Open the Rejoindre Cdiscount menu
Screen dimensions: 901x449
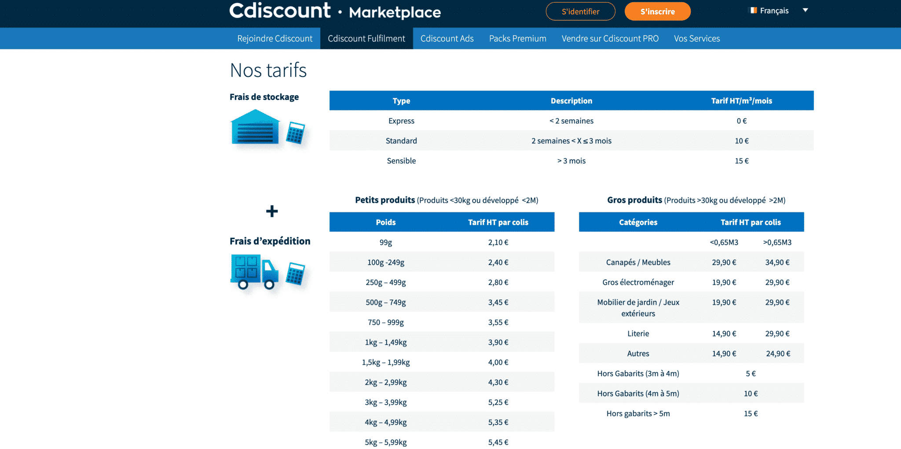point(275,39)
